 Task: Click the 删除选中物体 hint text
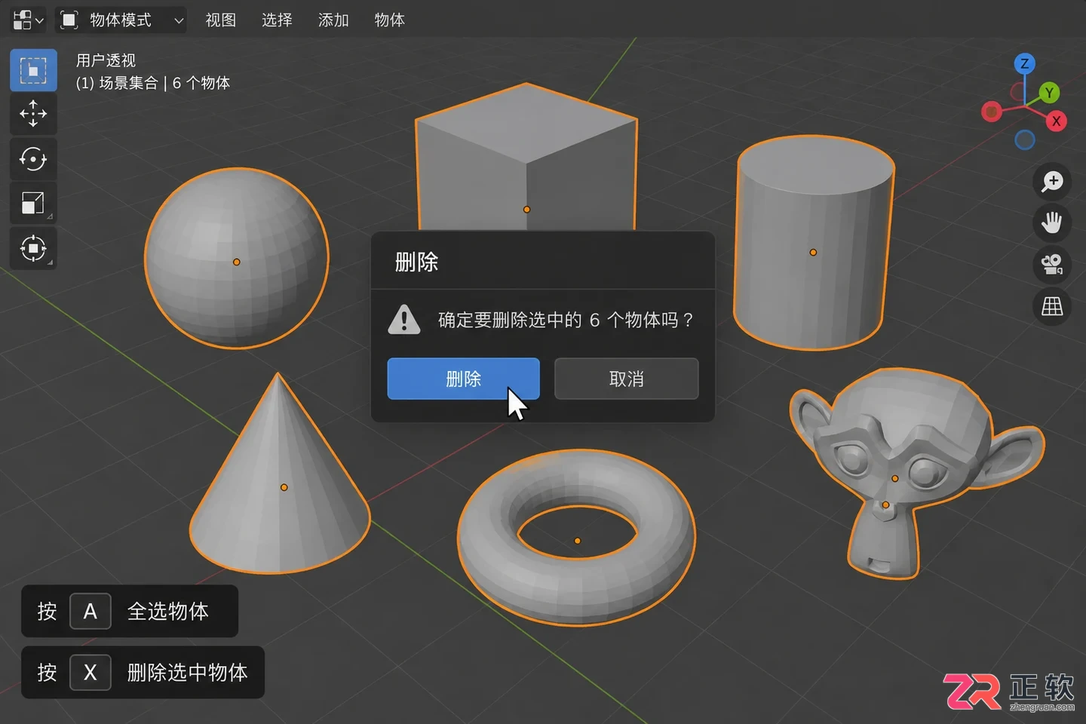pyautogui.click(x=187, y=672)
